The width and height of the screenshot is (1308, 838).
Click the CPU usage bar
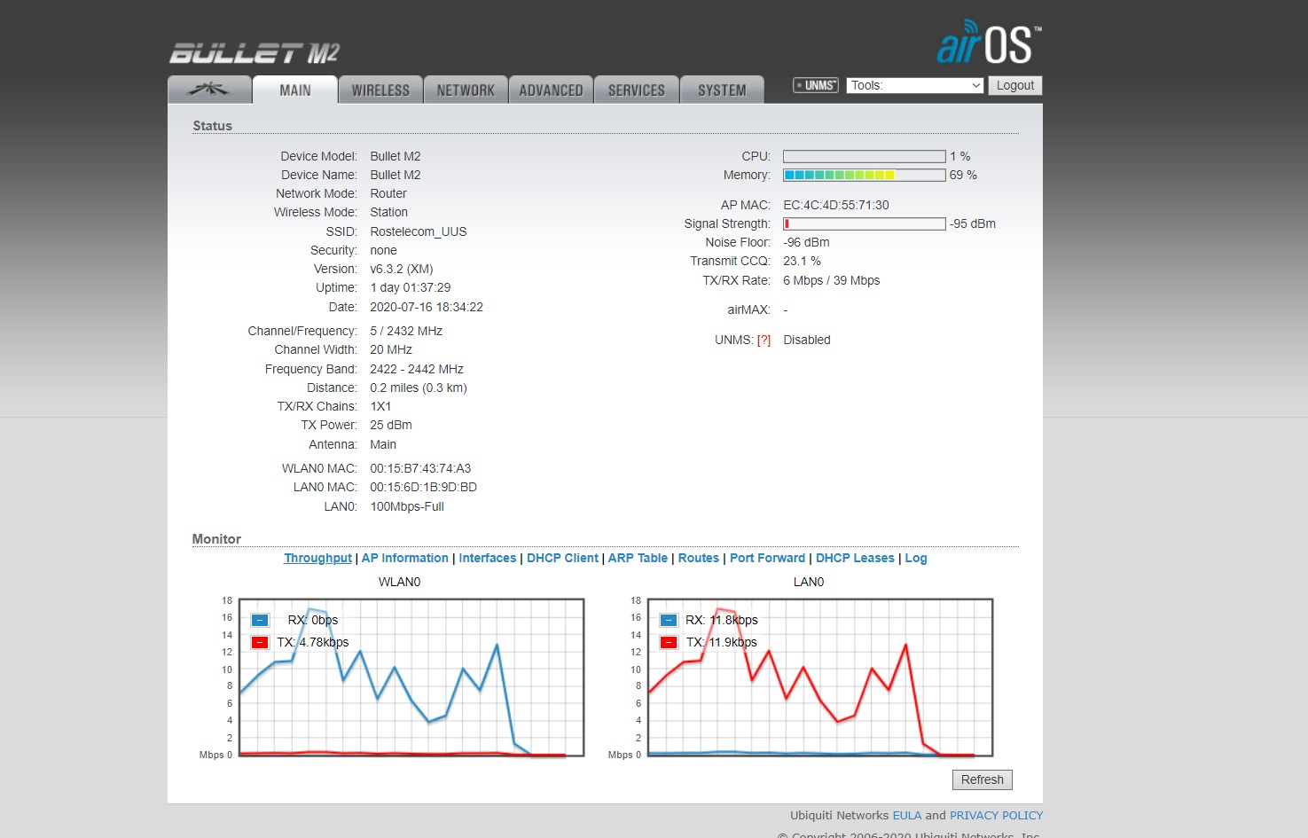(865, 156)
